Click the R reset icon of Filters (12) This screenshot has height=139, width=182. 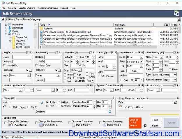(114, 98)
